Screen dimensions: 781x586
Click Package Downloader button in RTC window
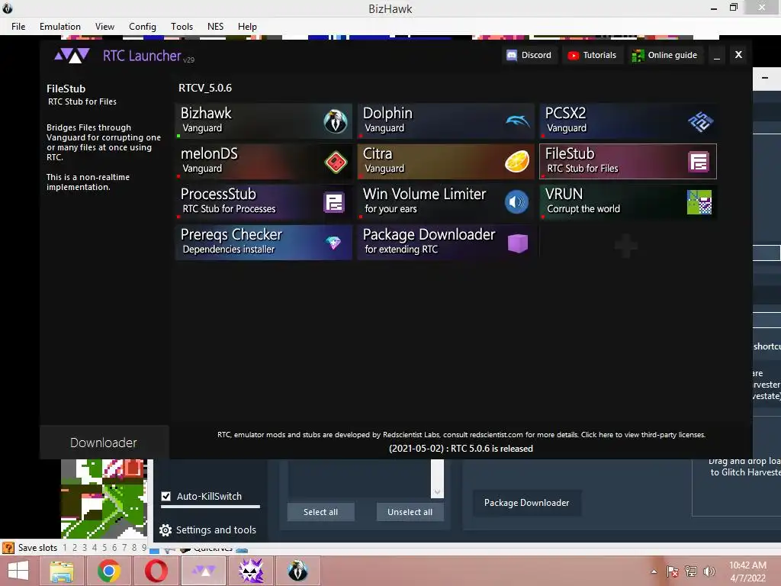pos(526,503)
